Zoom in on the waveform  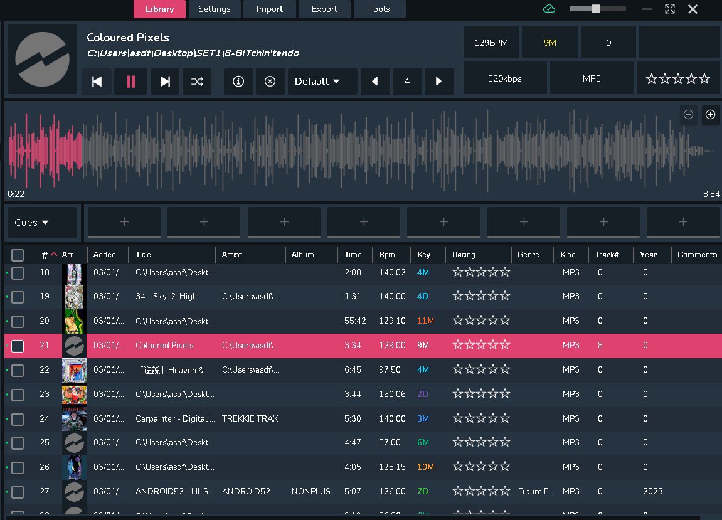click(710, 114)
